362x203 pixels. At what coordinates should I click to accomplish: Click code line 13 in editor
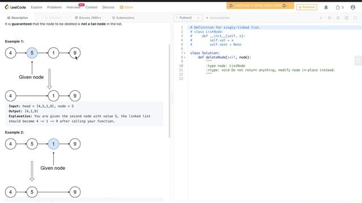click(x=274, y=78)
